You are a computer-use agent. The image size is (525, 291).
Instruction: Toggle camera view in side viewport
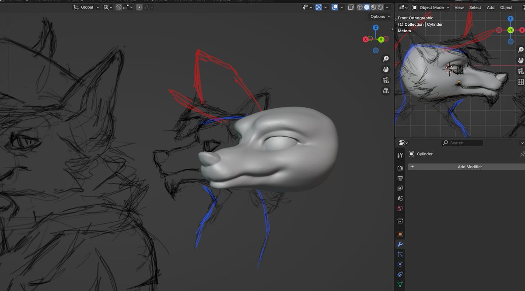pyautogui.click(x=521, y=71)
